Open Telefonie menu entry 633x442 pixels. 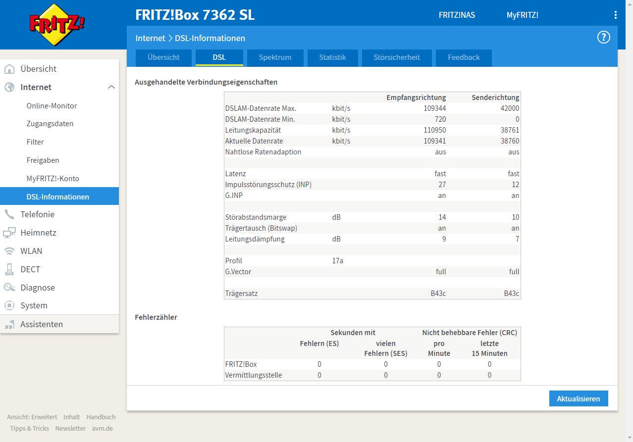(59, 214)
